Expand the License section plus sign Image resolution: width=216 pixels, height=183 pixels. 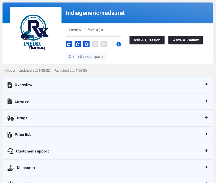coord(206,101)
